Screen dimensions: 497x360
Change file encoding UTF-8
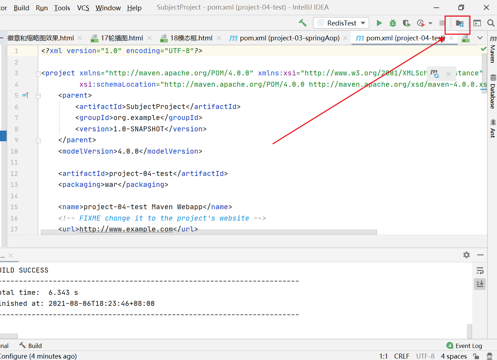(425, 356)
